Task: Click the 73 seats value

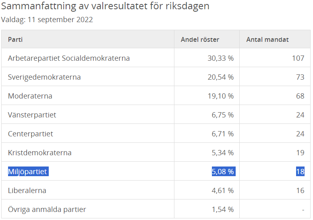Action: [x=300, y=77]
